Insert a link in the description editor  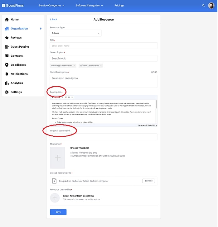69,97
